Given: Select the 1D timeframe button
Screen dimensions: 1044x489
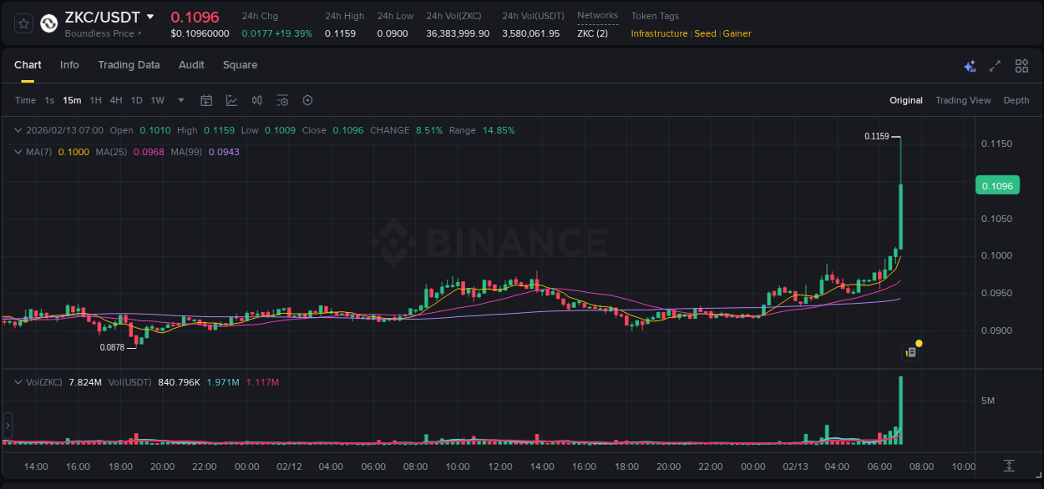Looking at the screenshot, I should (x=136, y=100).
